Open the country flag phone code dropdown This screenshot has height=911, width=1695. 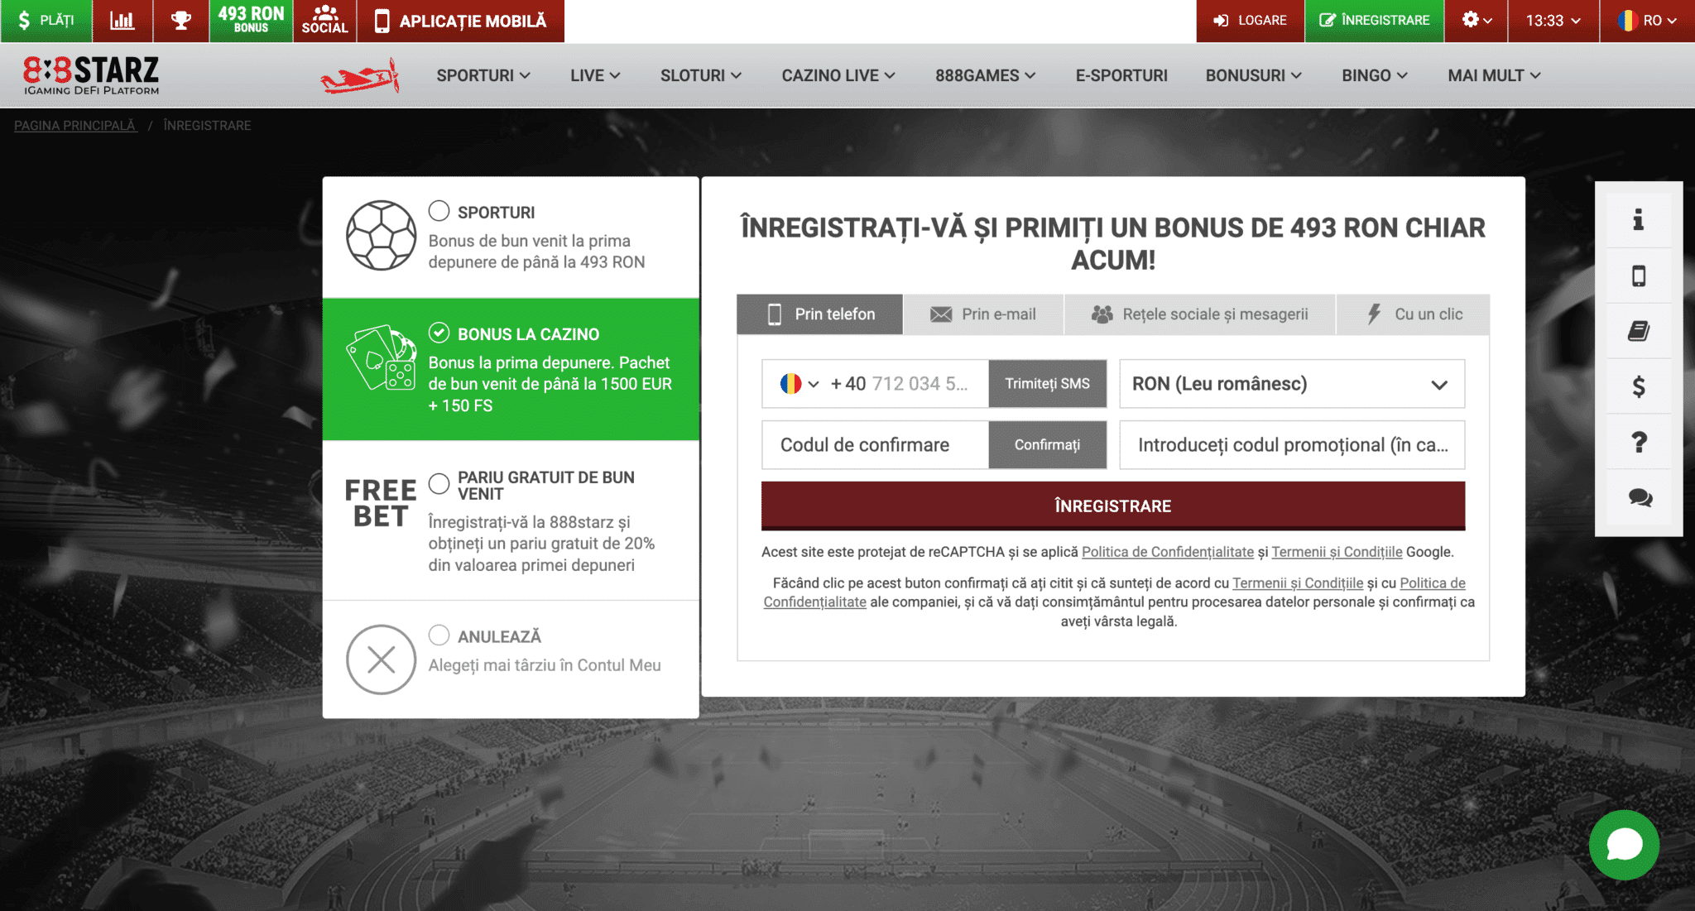point(799,384)
